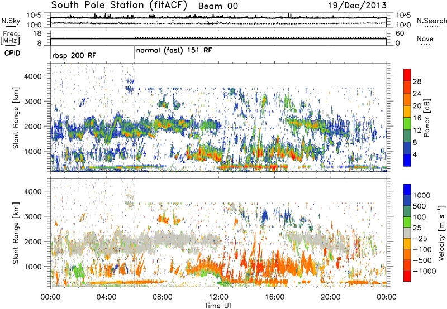The width and height of the screenshot is (447, 309).
Task: Click the −500 tick on Velocity colorbar
Action: 422,260
